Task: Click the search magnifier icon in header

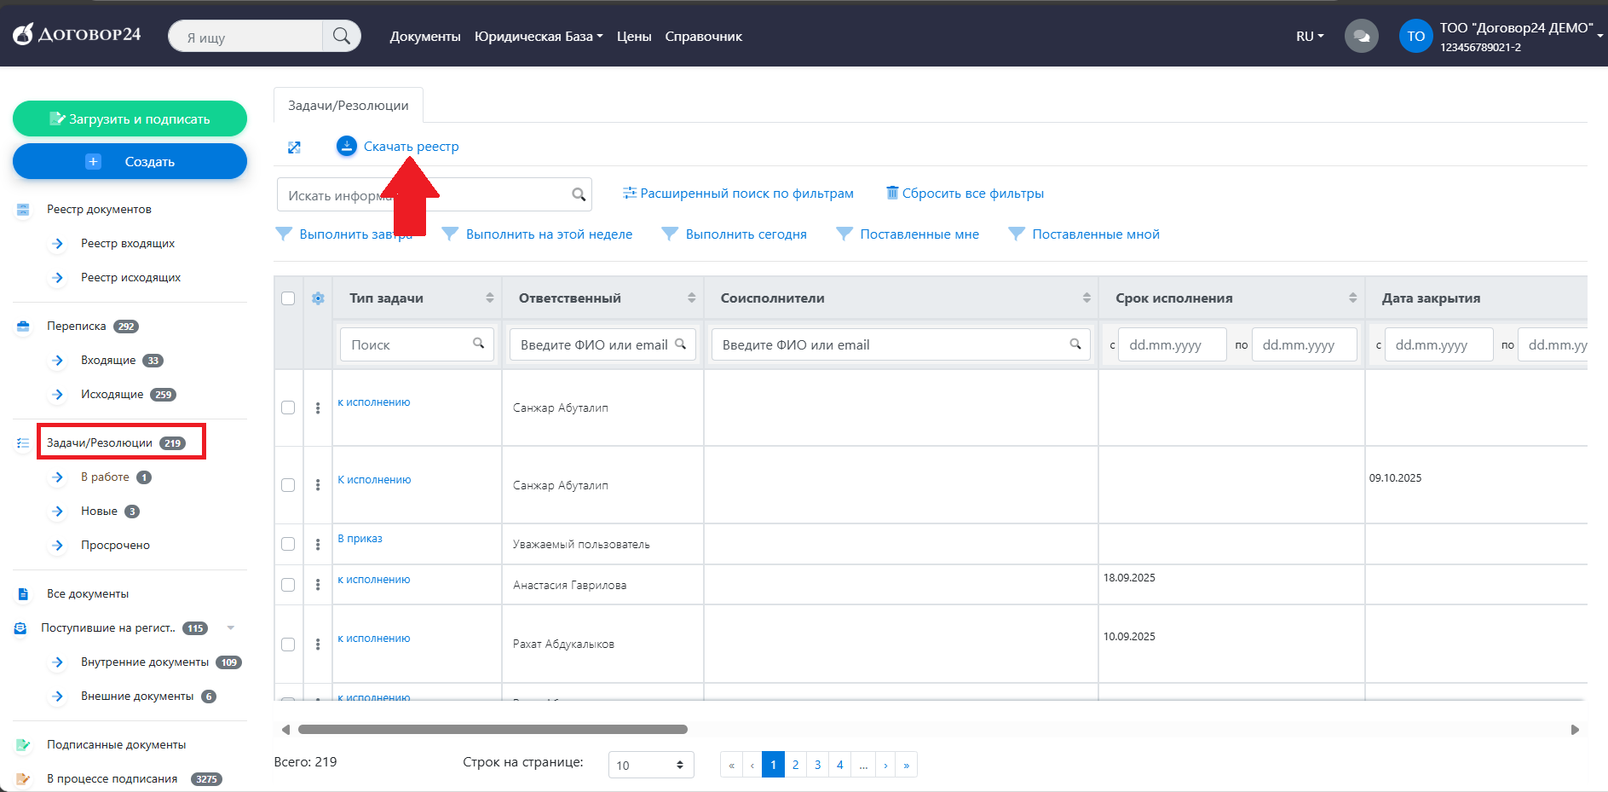Action: point(342,36)
